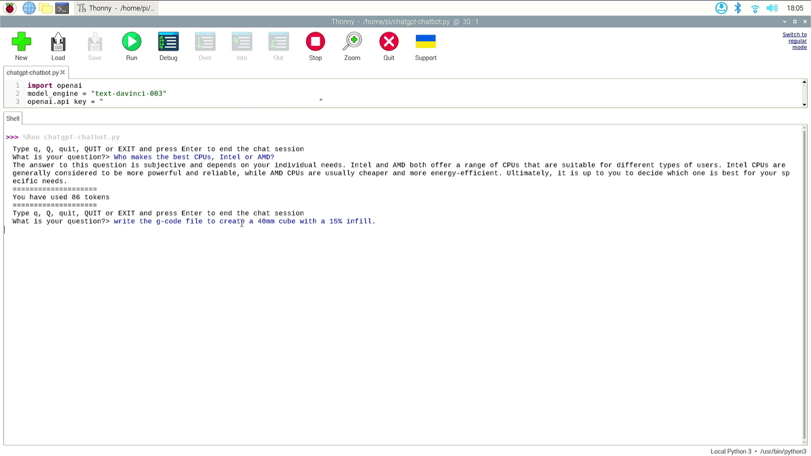The width and height of the screenshot is (811, 456).
Task: Click the Ukraine flag Support icon
Action: 426,47
